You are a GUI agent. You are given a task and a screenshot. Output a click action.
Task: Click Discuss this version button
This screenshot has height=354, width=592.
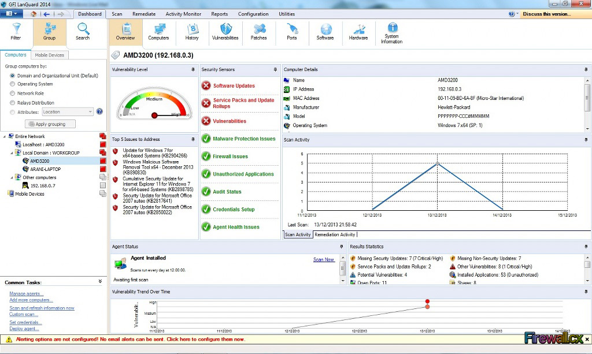[x=547, y=14]
